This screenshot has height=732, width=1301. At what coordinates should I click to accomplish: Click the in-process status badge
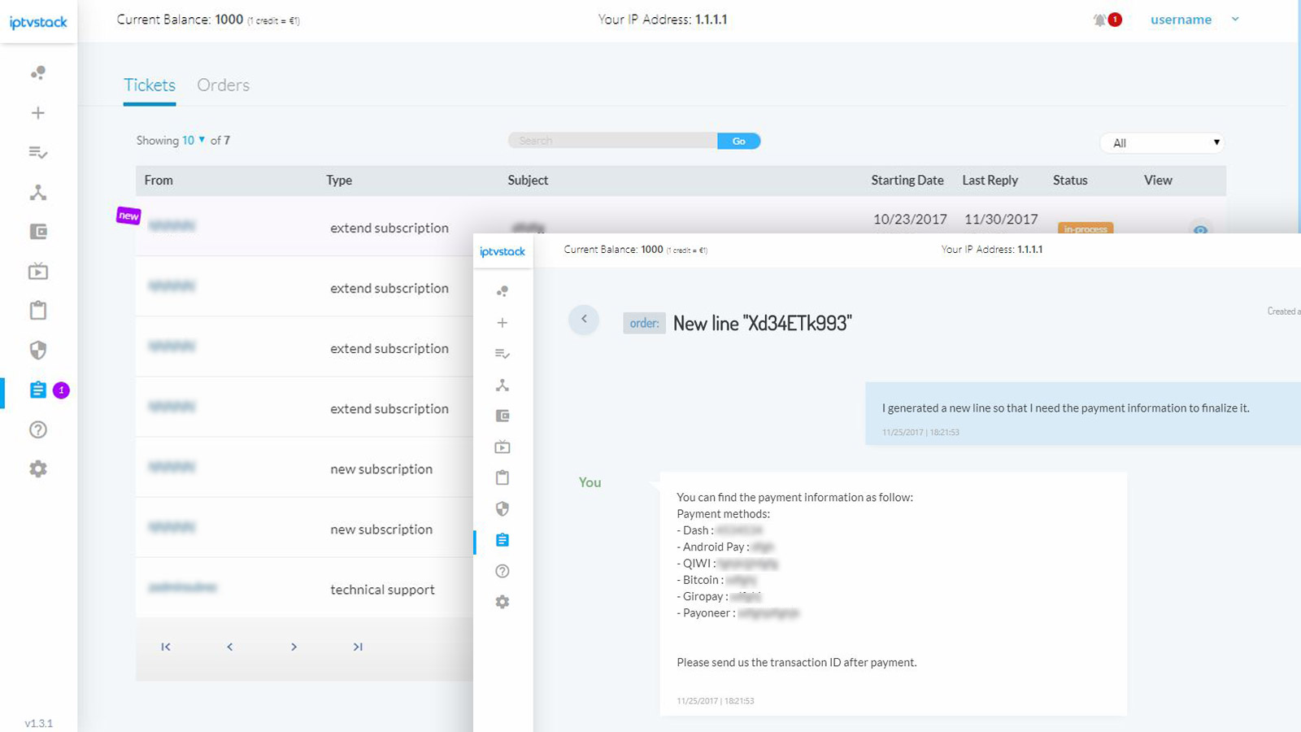point(1086,228)
